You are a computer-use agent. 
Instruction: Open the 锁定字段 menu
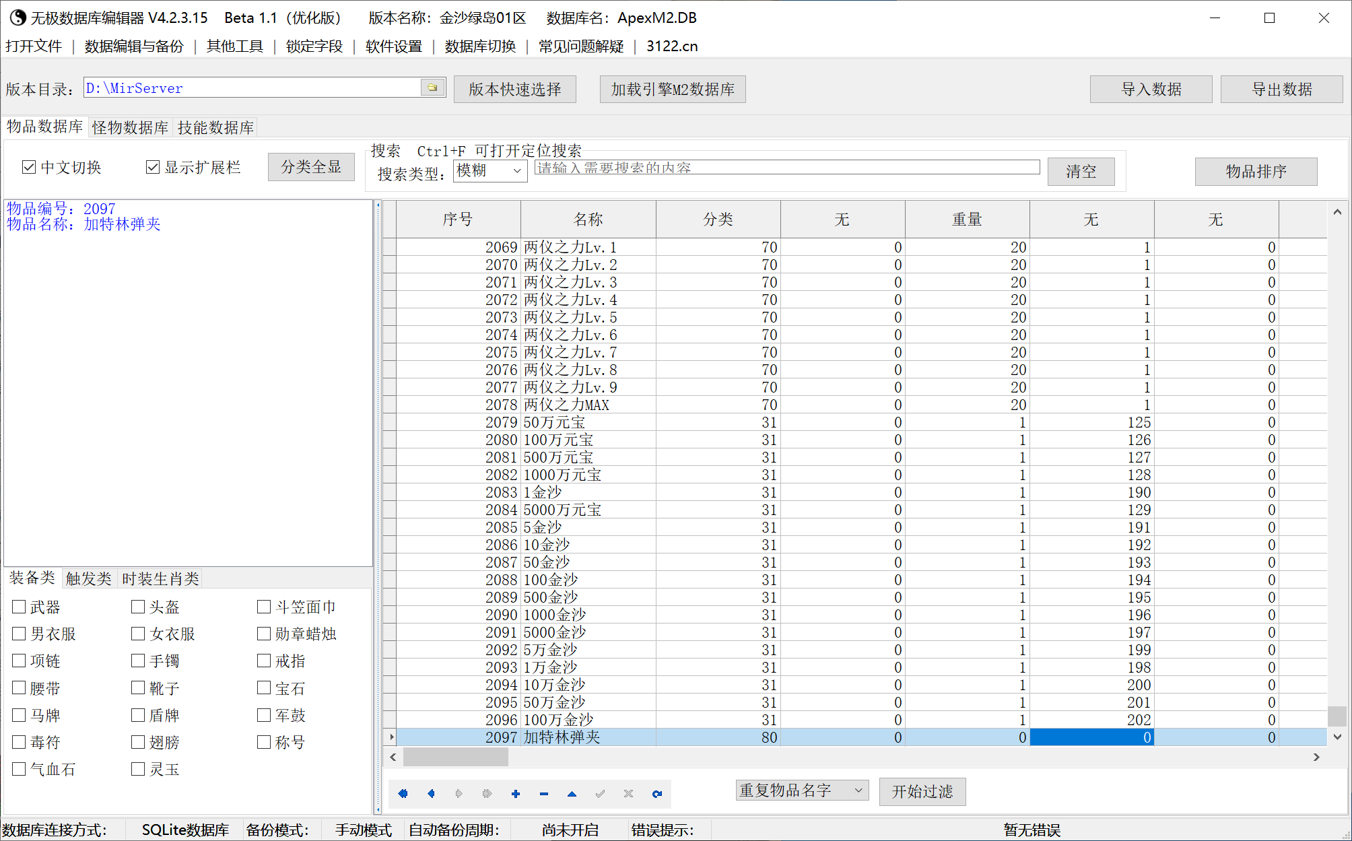tap(314, 46)
